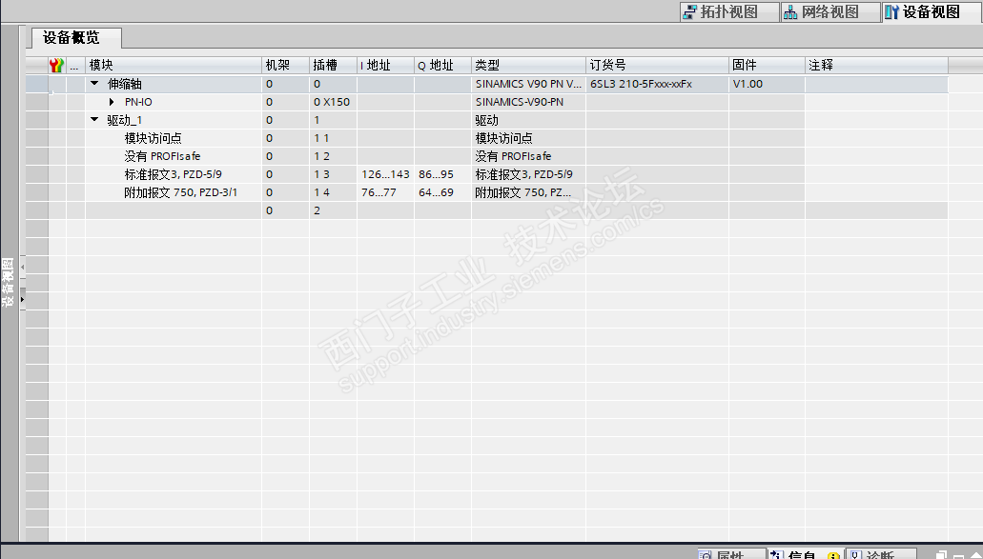Sort by the 插槽 column header

tap(333, 65)
